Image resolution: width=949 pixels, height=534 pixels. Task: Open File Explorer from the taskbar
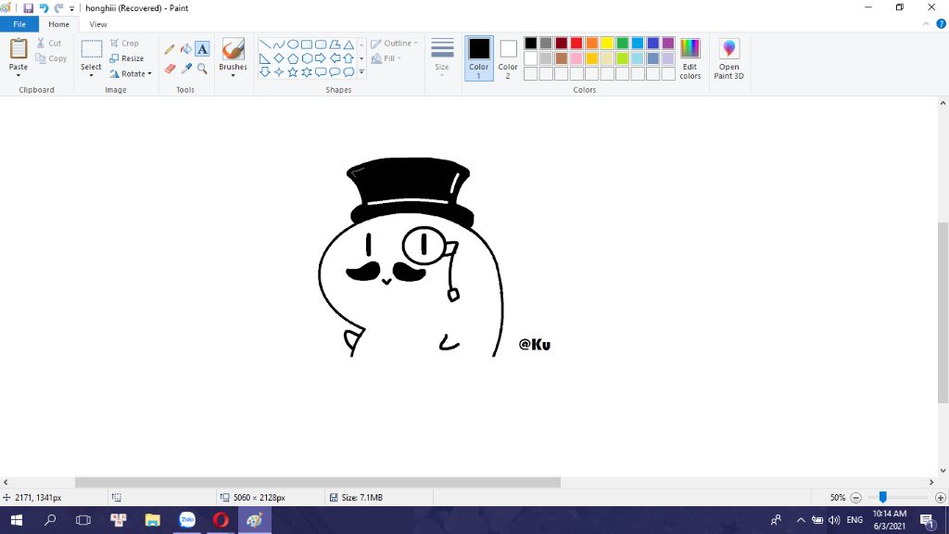coord(153,520)
